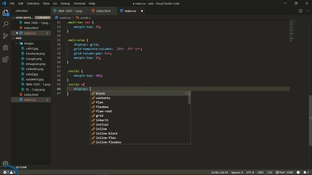Image resolution: width=312 pixels, height=175 pixels.
Task: Click the unsaved dot on main.css tab
Action: coord(142,11)
